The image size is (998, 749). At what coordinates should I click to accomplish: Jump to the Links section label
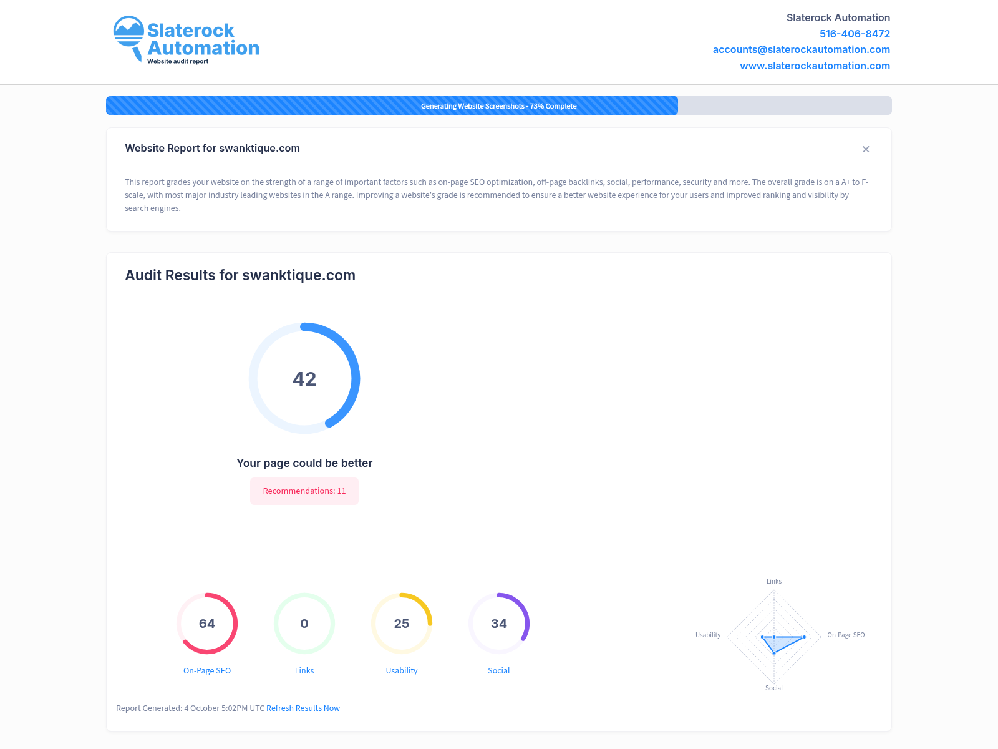click(304, 670)
